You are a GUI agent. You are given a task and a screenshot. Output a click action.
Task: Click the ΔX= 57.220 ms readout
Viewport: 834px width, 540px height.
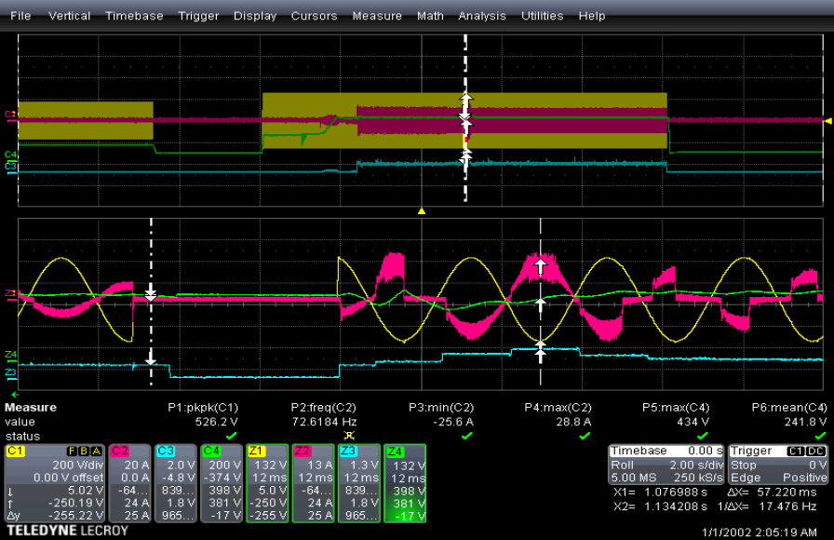click(x=773, y=493)
